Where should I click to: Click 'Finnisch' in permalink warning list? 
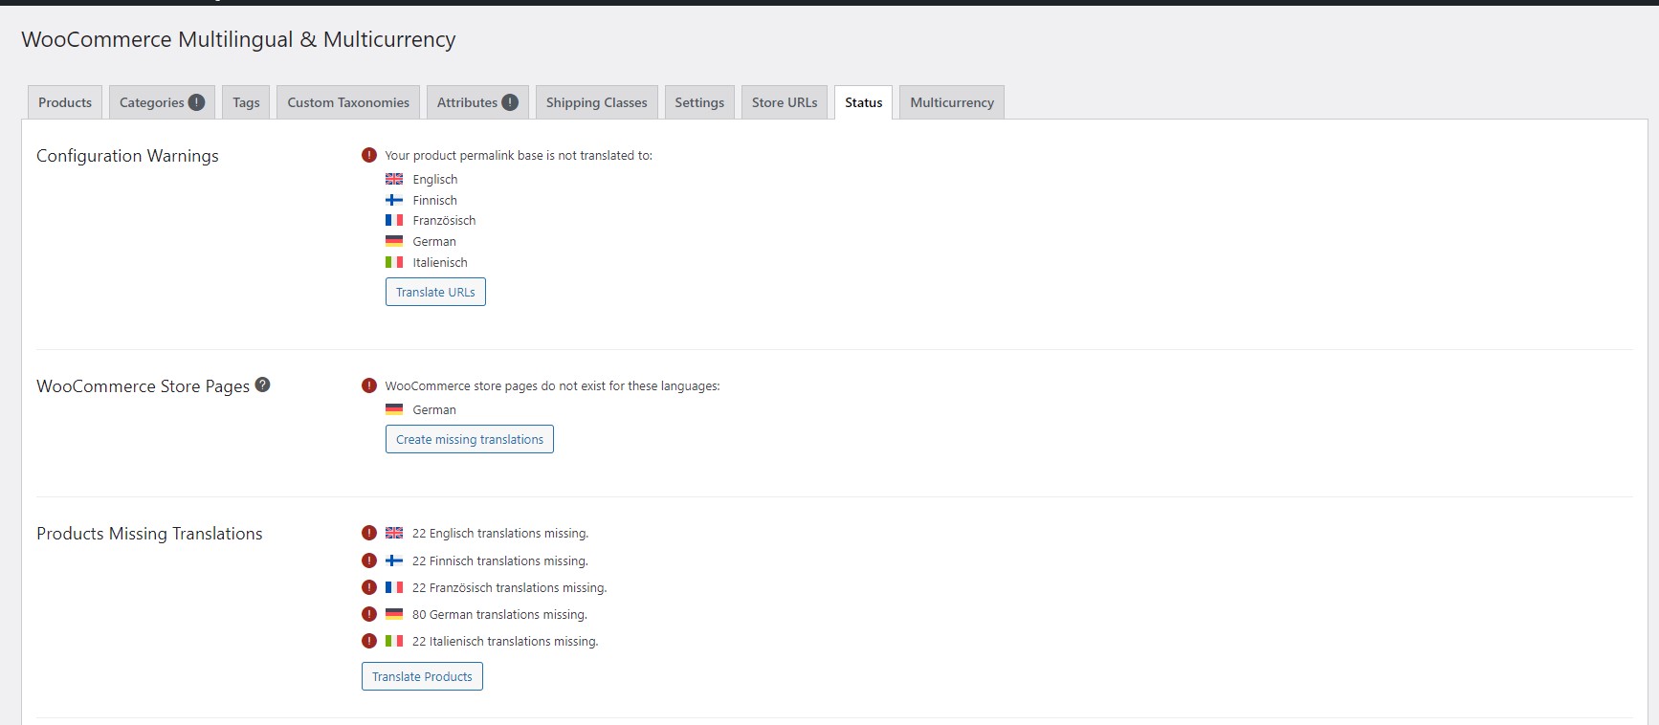pyautogui.click(x=435, y=201)
